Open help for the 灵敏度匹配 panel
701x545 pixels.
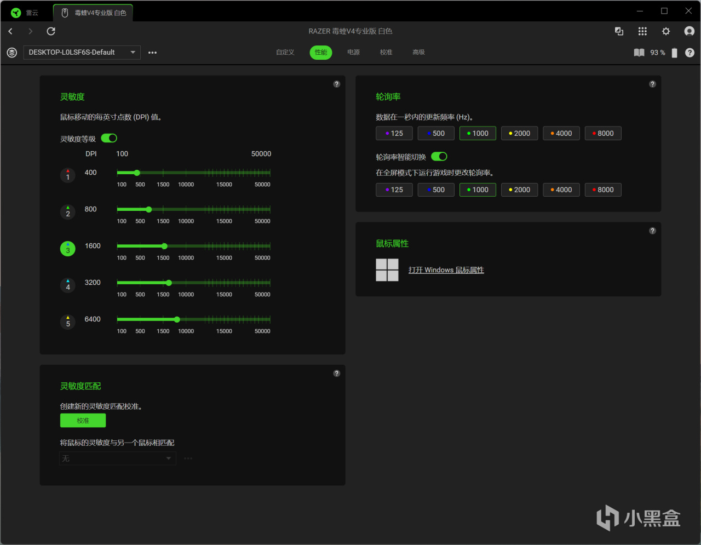coord(337,373)
